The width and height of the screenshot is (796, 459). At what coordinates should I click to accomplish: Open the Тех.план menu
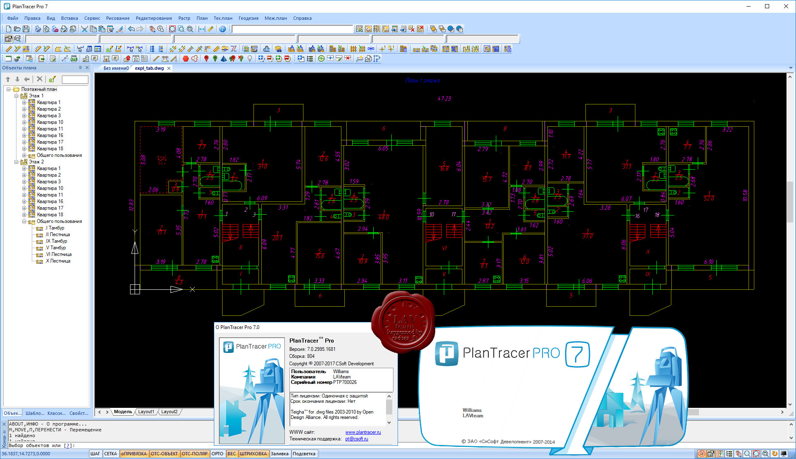click(223, 18)
